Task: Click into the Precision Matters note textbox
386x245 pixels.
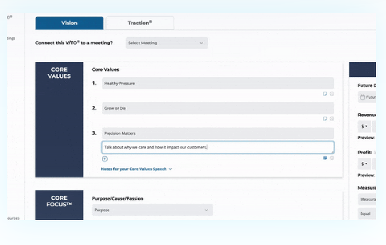Action: point(218,147)
